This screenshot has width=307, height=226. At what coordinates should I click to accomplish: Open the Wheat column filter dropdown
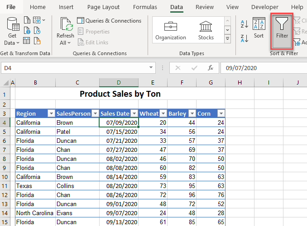[163, 113]
